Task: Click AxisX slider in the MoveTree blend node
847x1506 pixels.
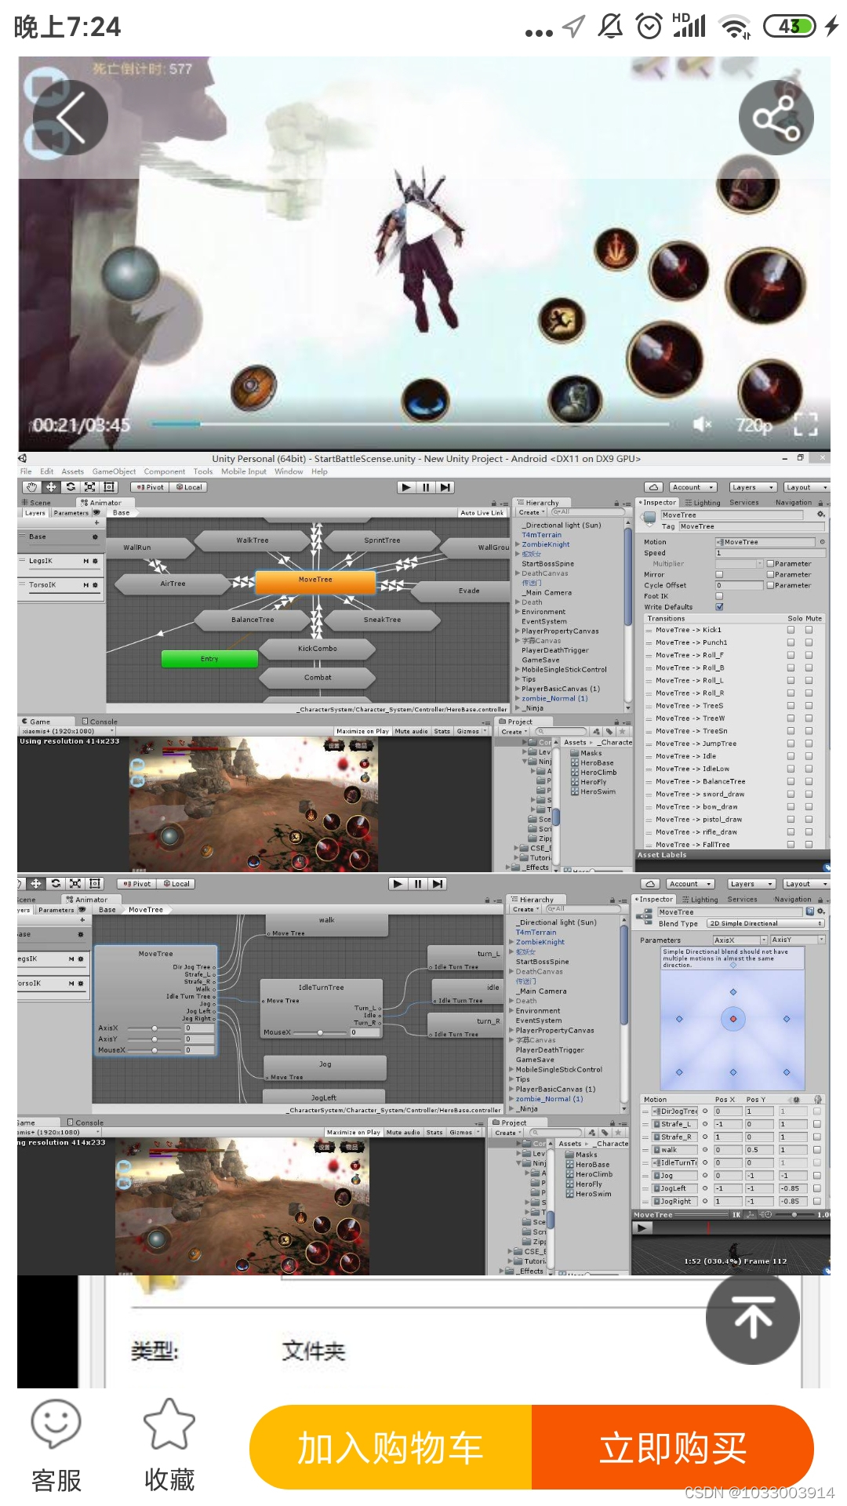Action: pyautogui.click(x=154, y=1028)
